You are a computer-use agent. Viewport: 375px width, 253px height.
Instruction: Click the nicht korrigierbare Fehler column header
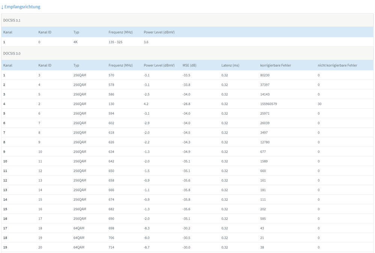coord(337,65)
